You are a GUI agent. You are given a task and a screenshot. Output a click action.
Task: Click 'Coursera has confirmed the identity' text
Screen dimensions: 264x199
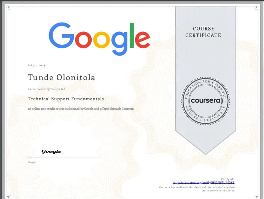197,189
